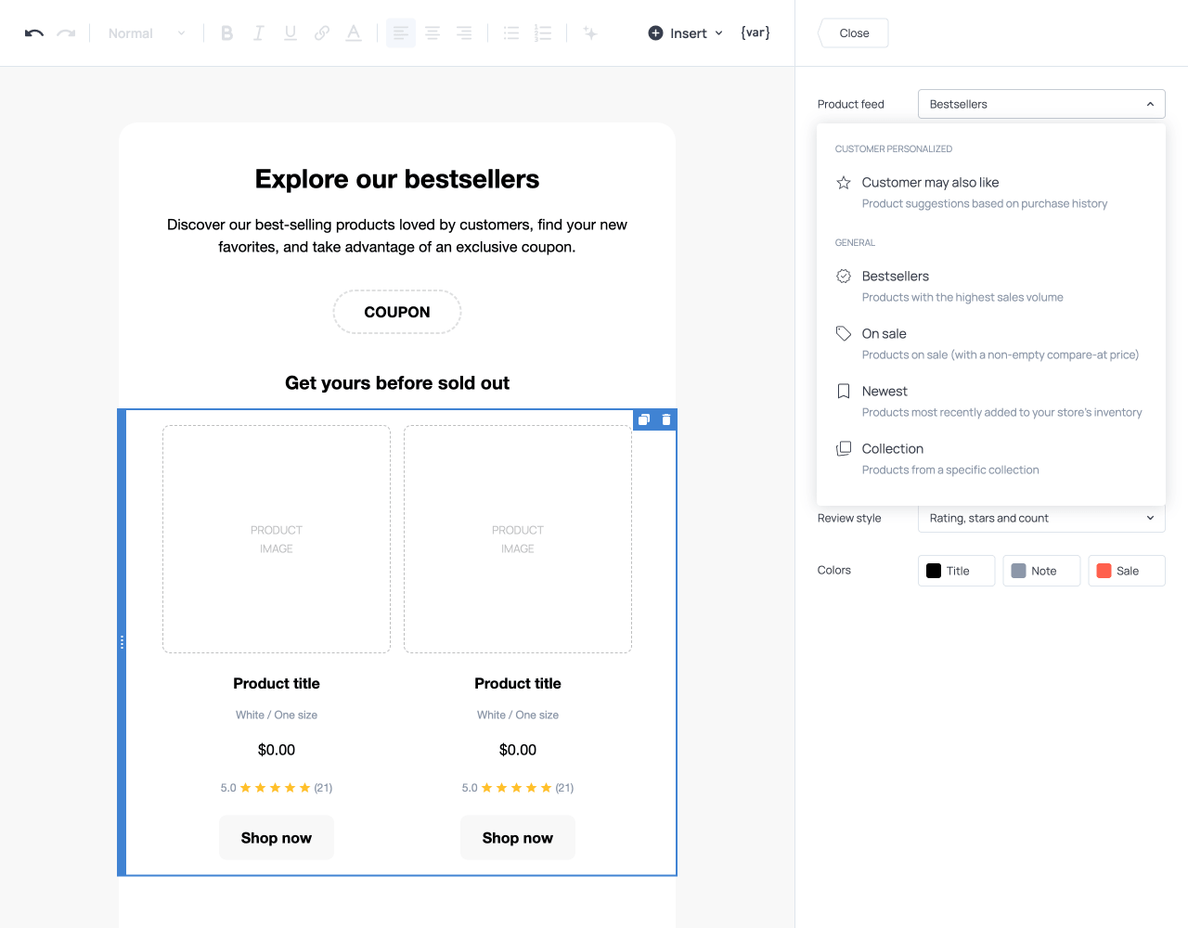The width and height of the screenshot is (1188, 928).
Task: Apply bold formatting
Action: click(x=226, y=32)
